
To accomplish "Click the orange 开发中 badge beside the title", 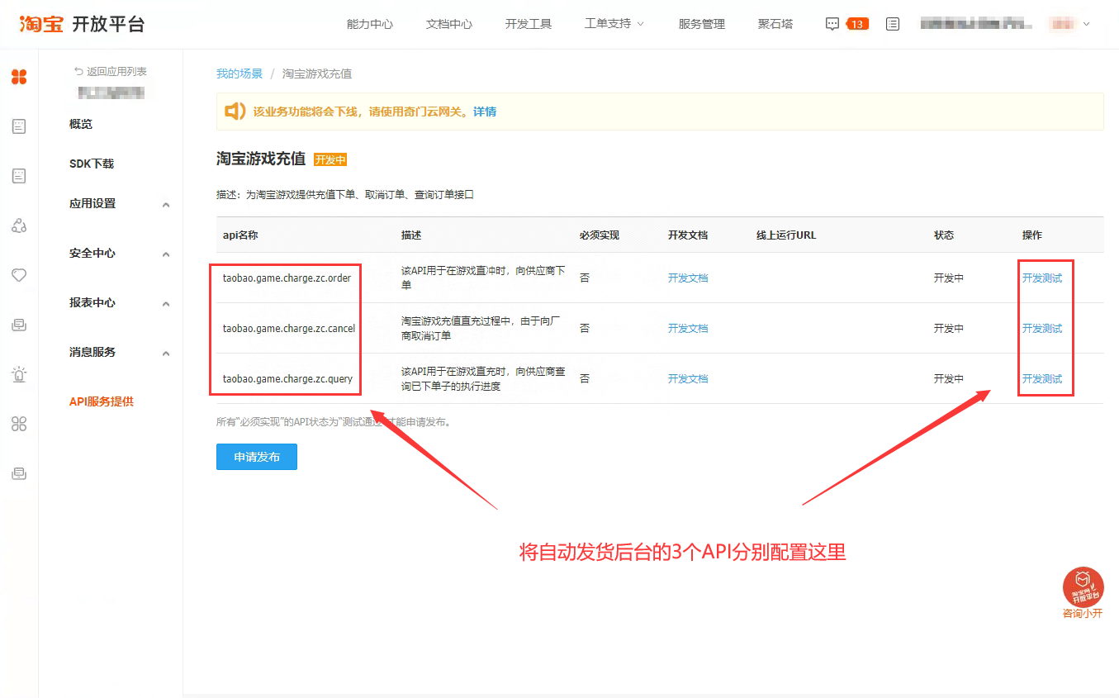I will coord(330,160).
